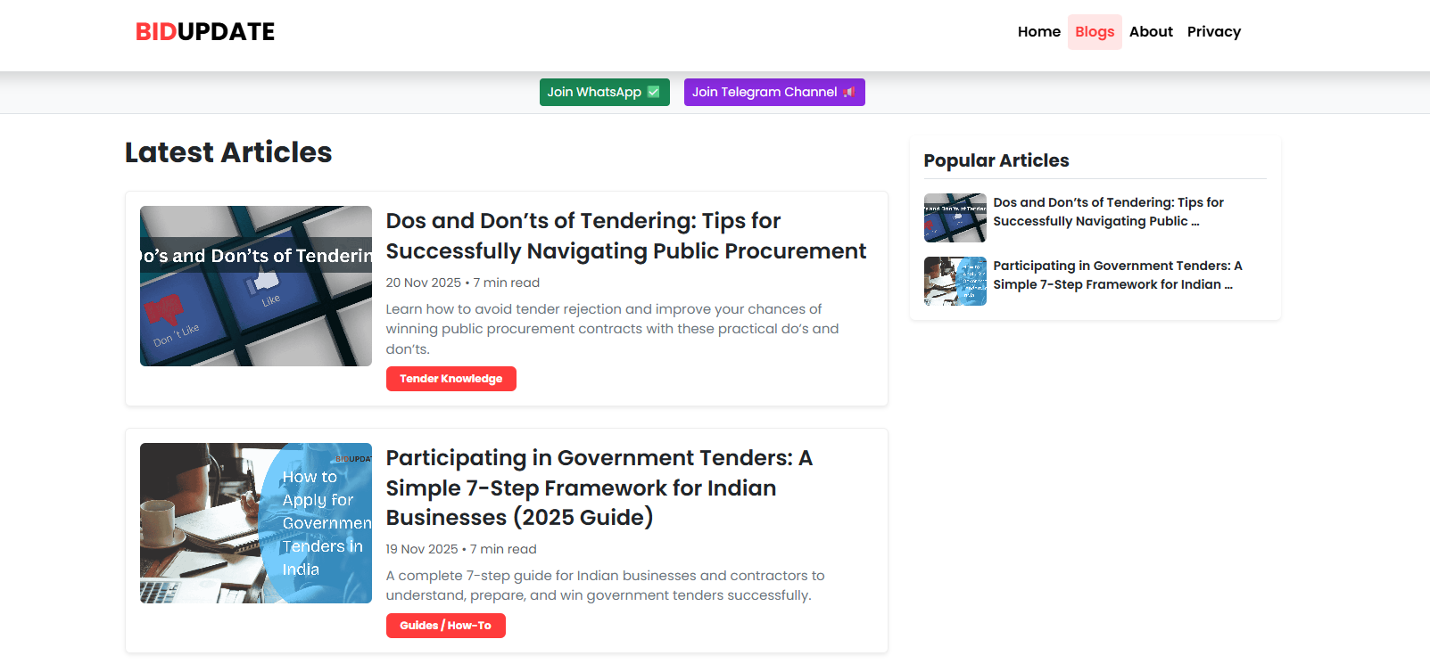Click the Join WhatsApp button

[604, 93]
